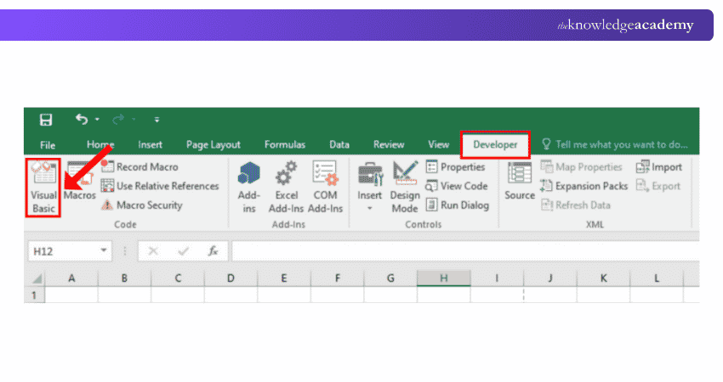Select the Developer tab
Viewport: 723px width, 382px height.
[x=495, y=144]
